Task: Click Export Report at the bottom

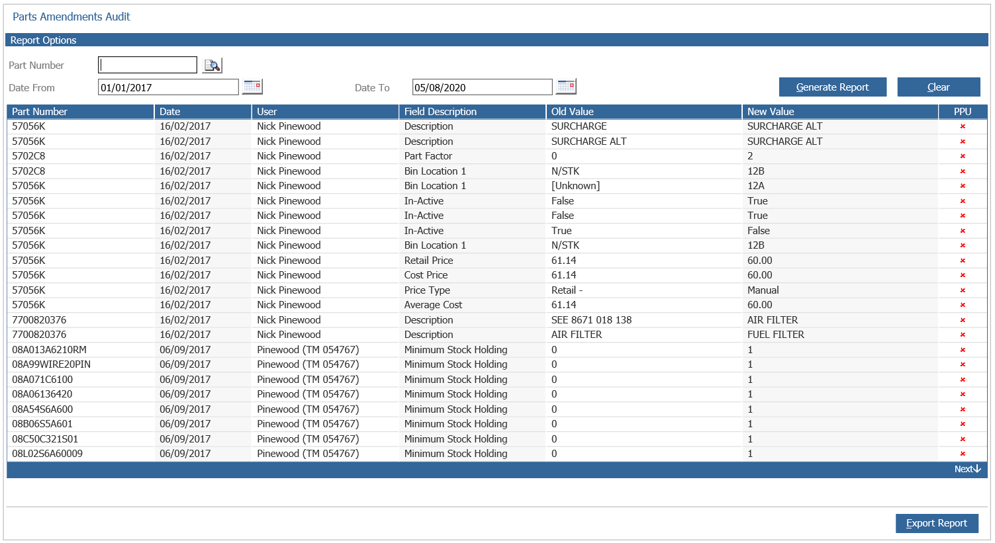Action: [937, 523]
